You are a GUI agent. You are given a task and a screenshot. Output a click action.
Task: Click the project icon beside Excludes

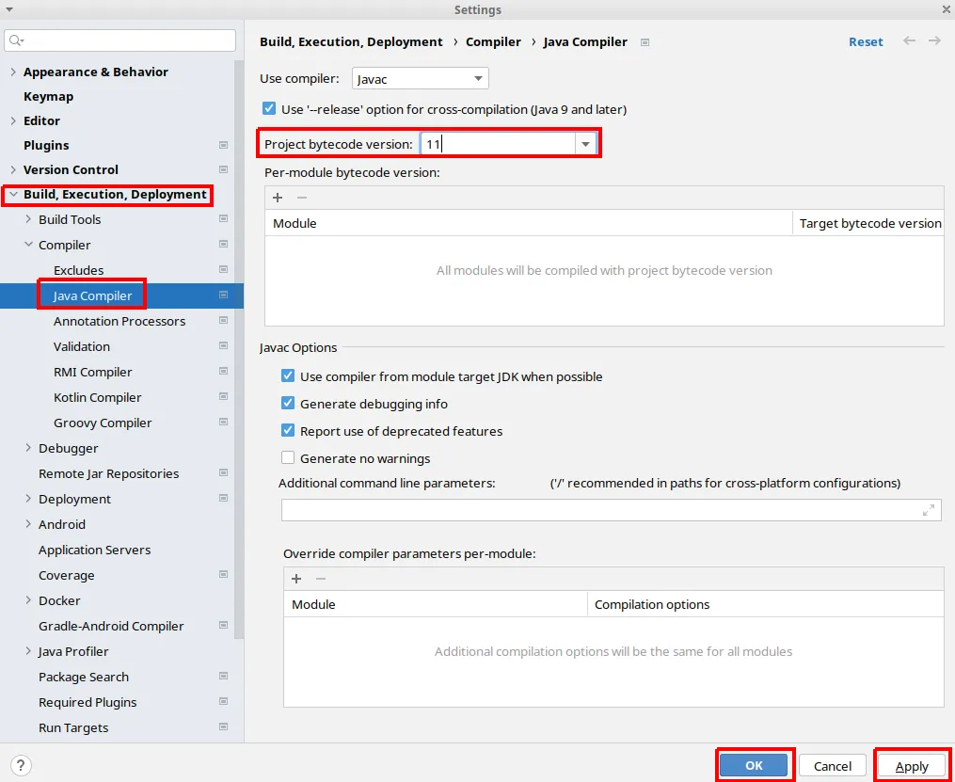224,270
